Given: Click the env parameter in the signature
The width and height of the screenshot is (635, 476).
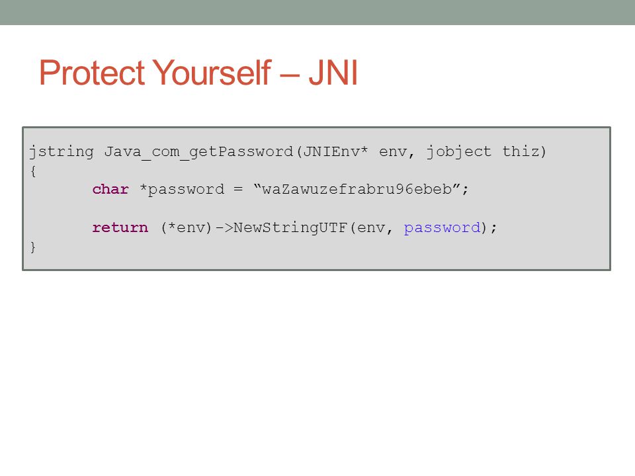Looking at the screenshot, I should click(393, 152).
